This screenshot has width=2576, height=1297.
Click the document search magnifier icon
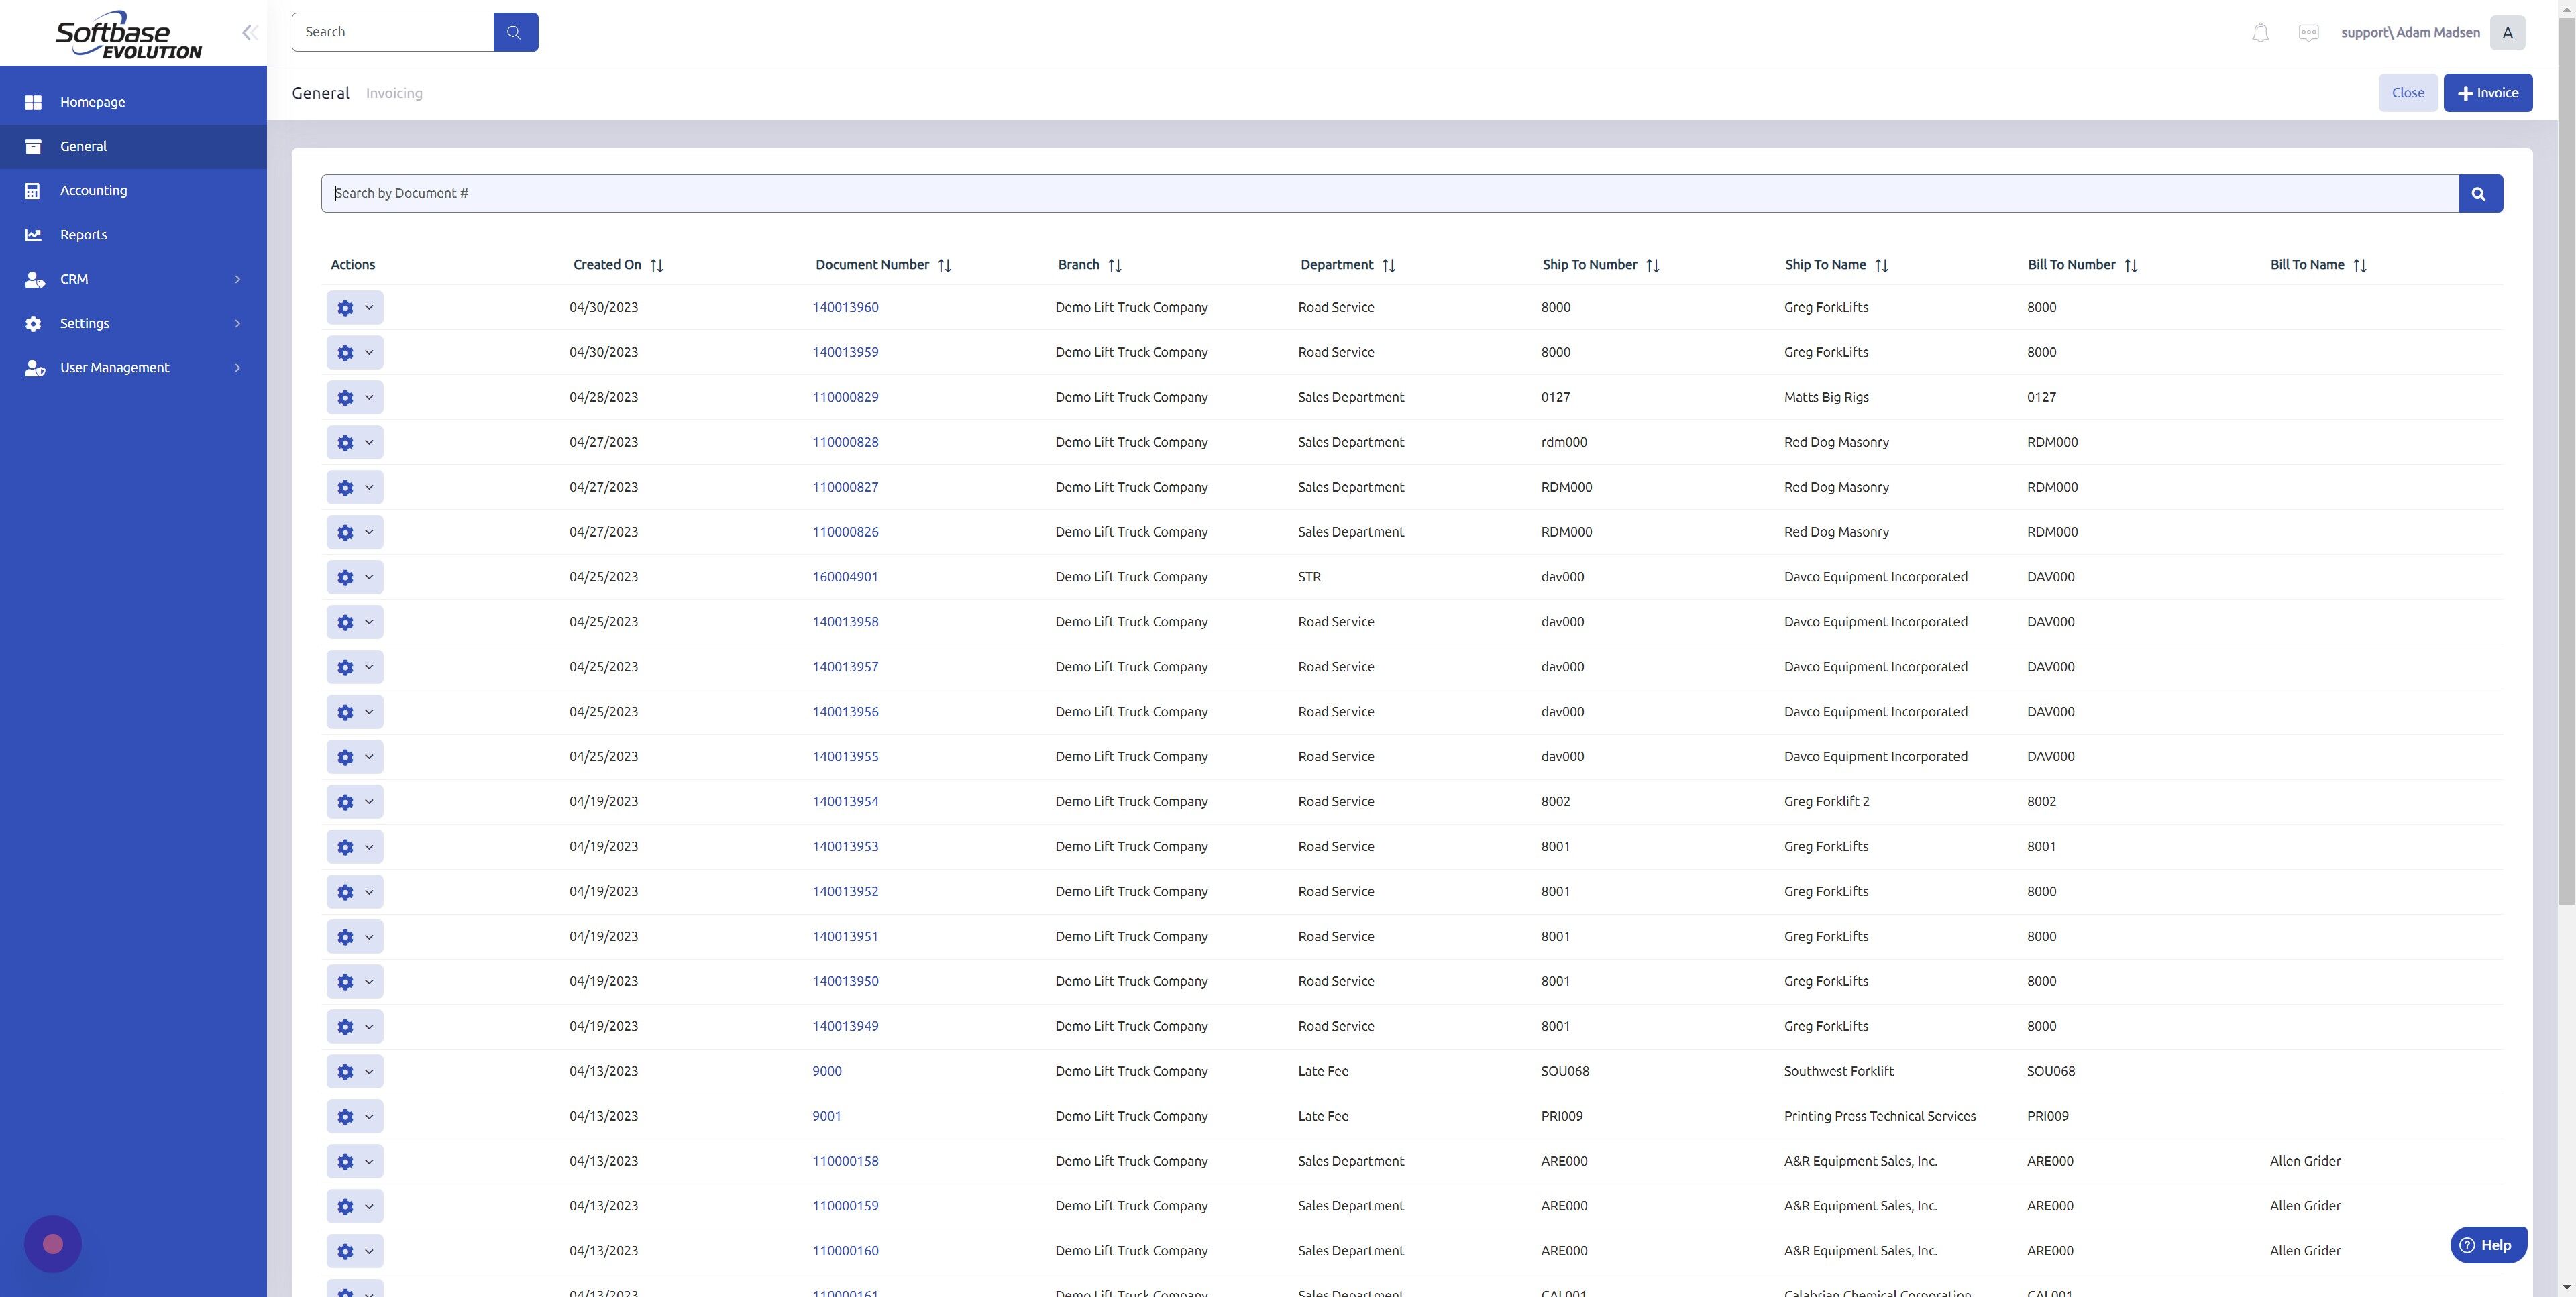point(2479,193)
